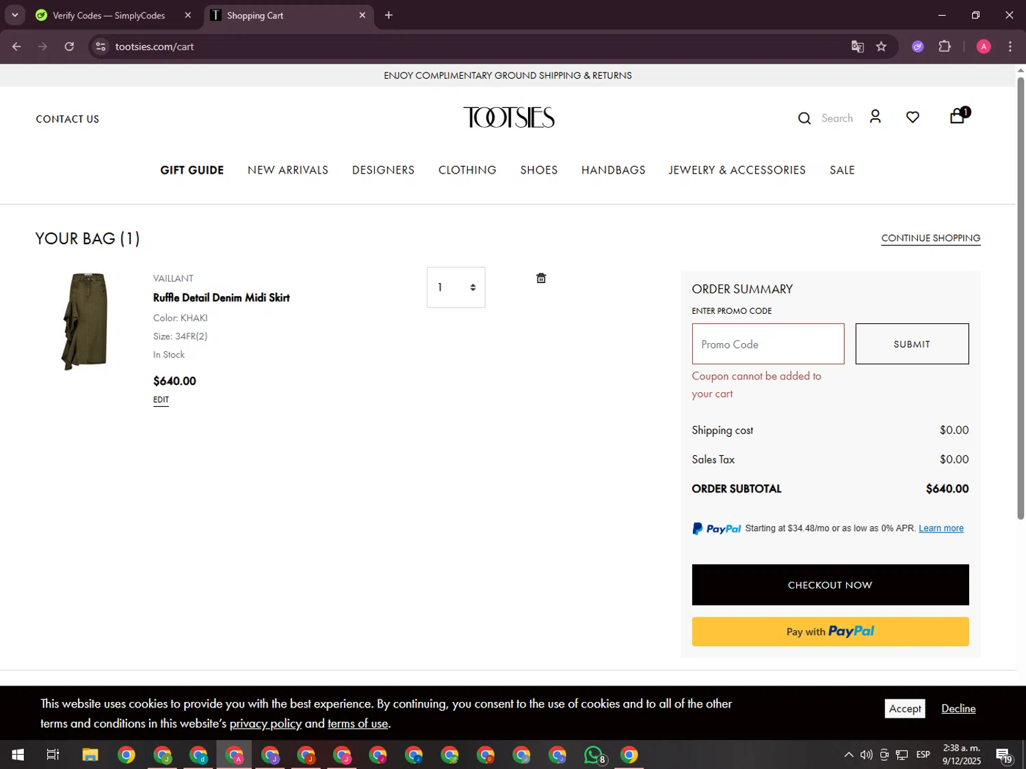The width and height of the screenshot is (1026, 769).
Task: Open WhatsApp on the taskbar
Action: 594,755
